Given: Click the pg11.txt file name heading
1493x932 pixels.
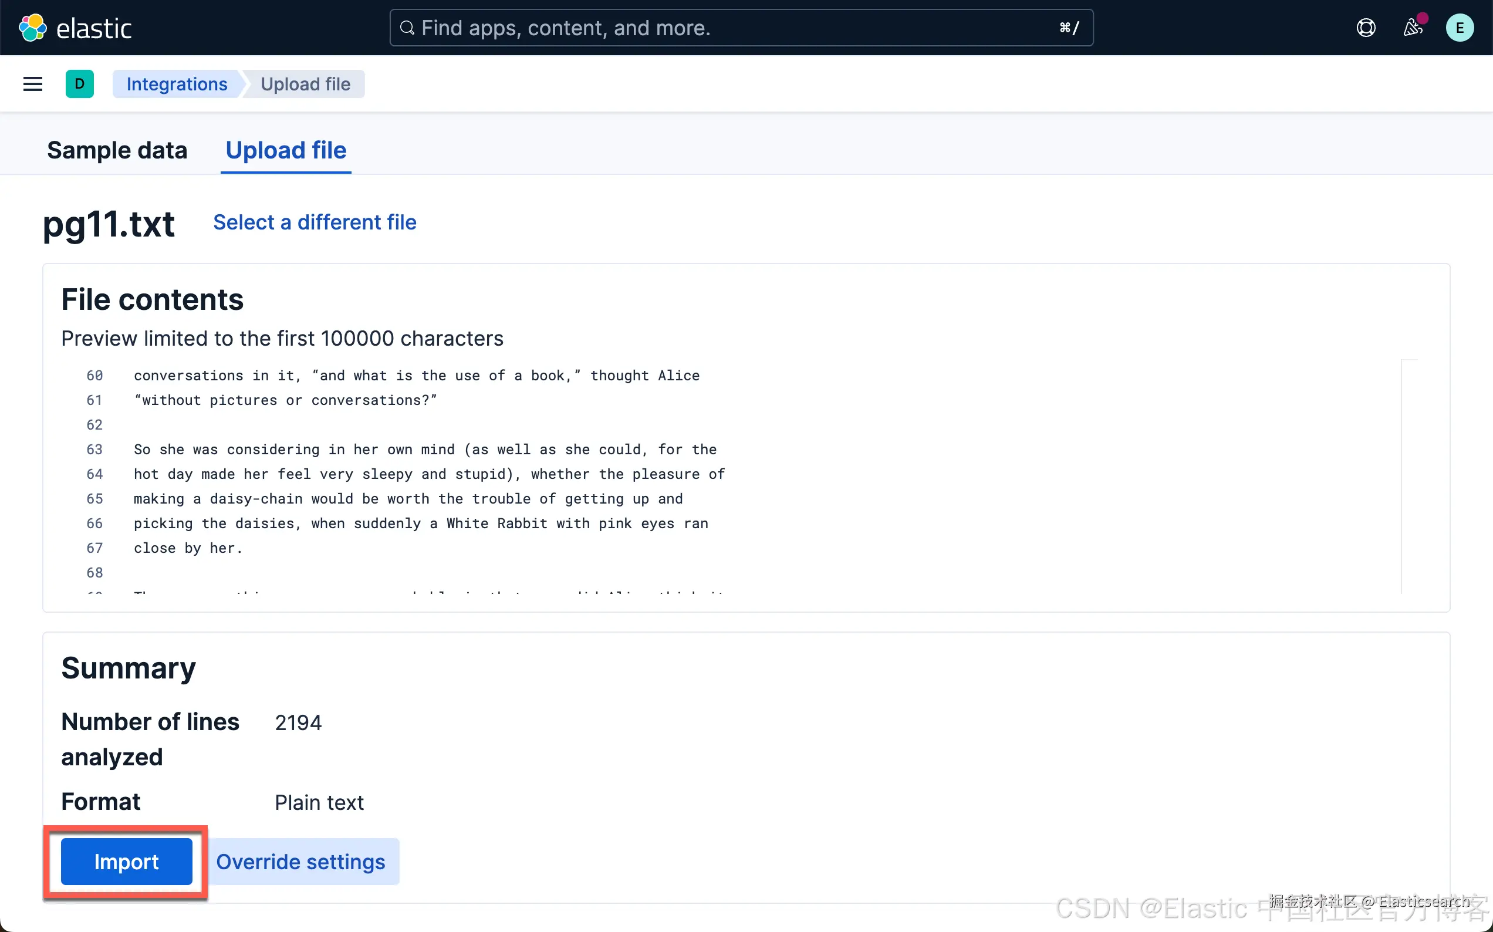Looking at the screenshot, I should click(109, 224).
